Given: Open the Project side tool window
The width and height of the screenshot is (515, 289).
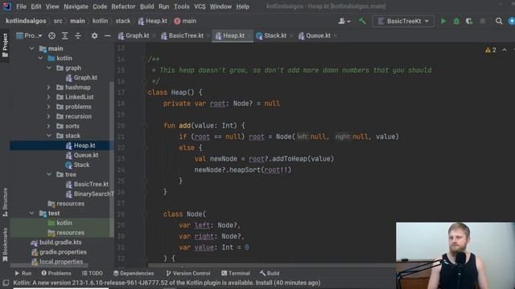Looking at the screenshot, I should tap(5, 45).
